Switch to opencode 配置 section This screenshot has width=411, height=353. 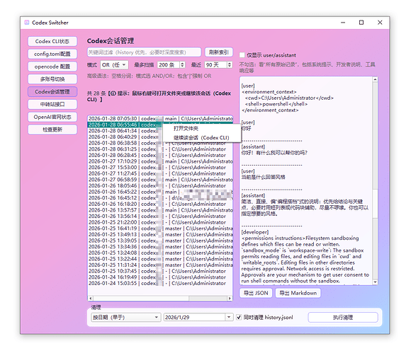[x=52, y=66]
